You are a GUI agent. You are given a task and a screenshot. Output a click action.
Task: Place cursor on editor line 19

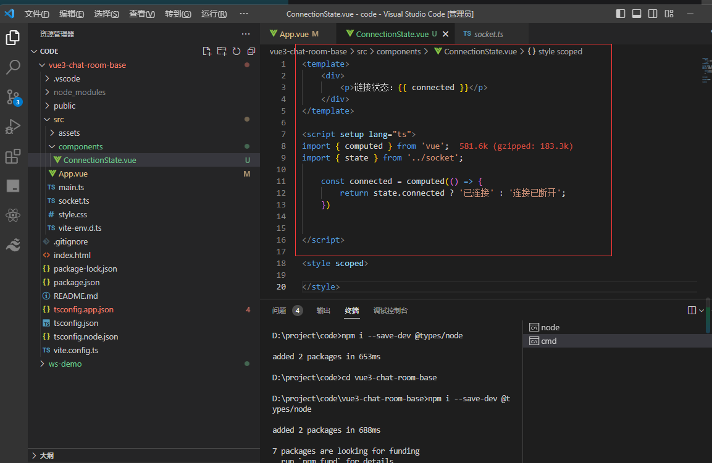coord(500,275)
